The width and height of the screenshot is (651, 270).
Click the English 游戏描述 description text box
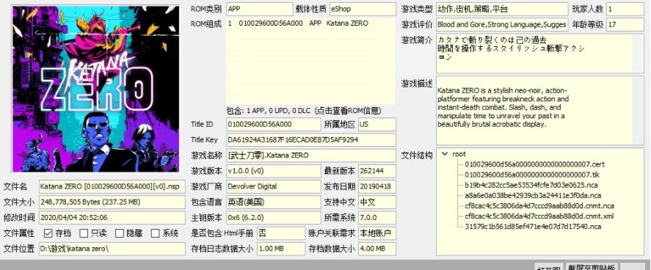coord(539,110)
